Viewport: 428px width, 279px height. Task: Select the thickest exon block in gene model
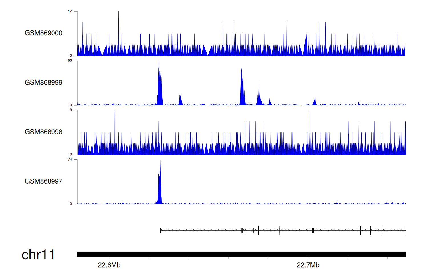(x=242, y=230)
